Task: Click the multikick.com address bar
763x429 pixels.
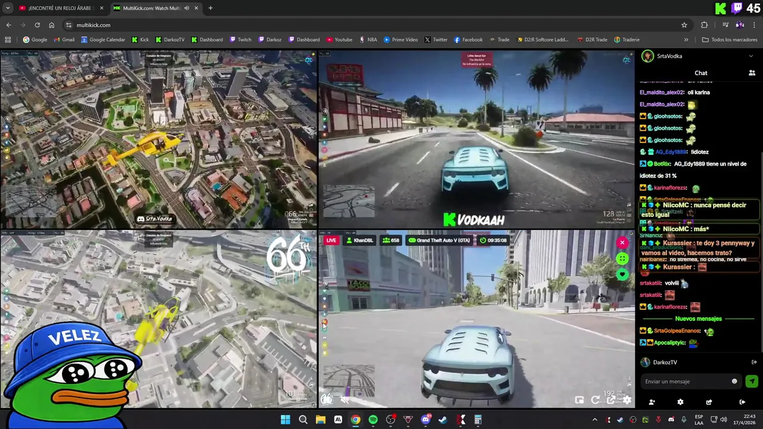Action: coord(376,25)
